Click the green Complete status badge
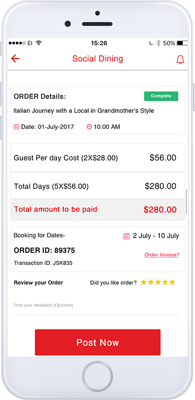The image size is (195, 400). pos(161,96)
